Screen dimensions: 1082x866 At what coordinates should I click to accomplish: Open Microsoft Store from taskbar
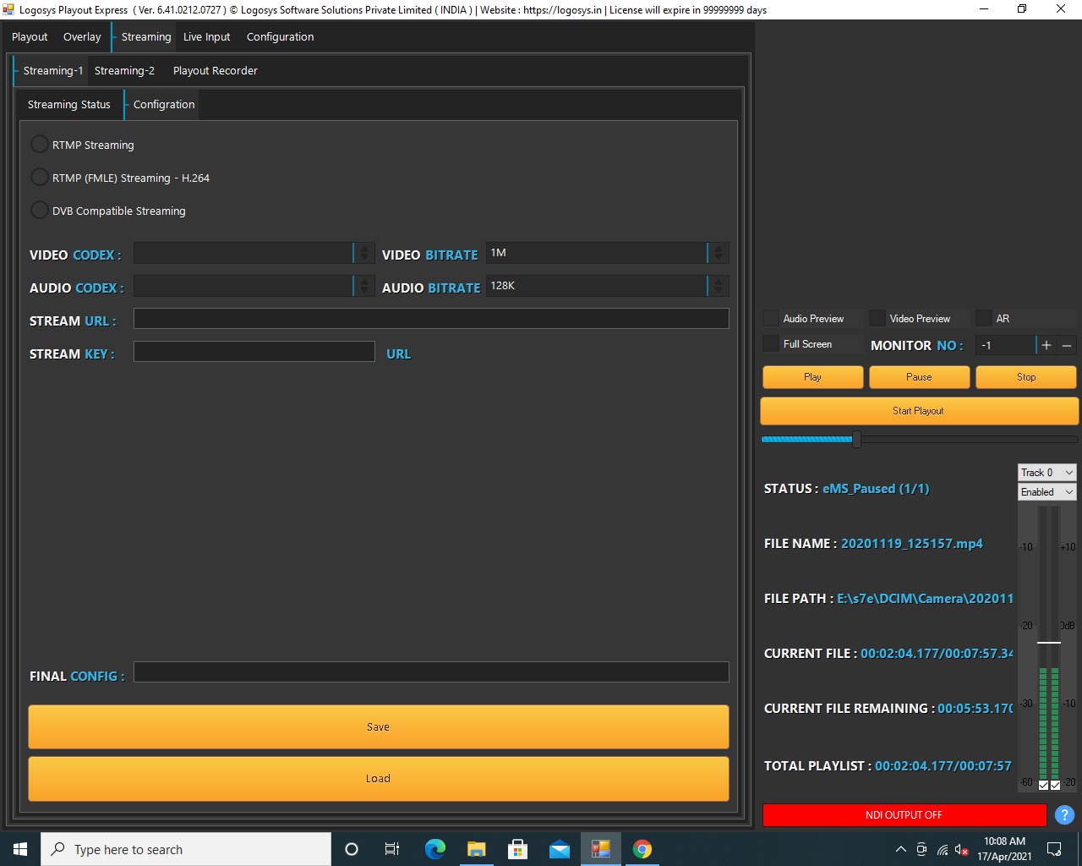coord(517,849)
